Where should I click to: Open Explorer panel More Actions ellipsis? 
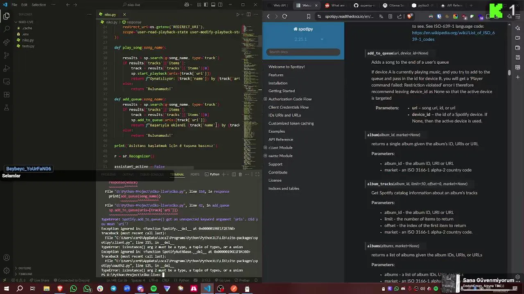[90, 14]
